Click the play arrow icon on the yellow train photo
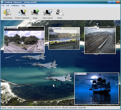The height and width of the screenshot is (110, 121). click(x=53, y=29)
